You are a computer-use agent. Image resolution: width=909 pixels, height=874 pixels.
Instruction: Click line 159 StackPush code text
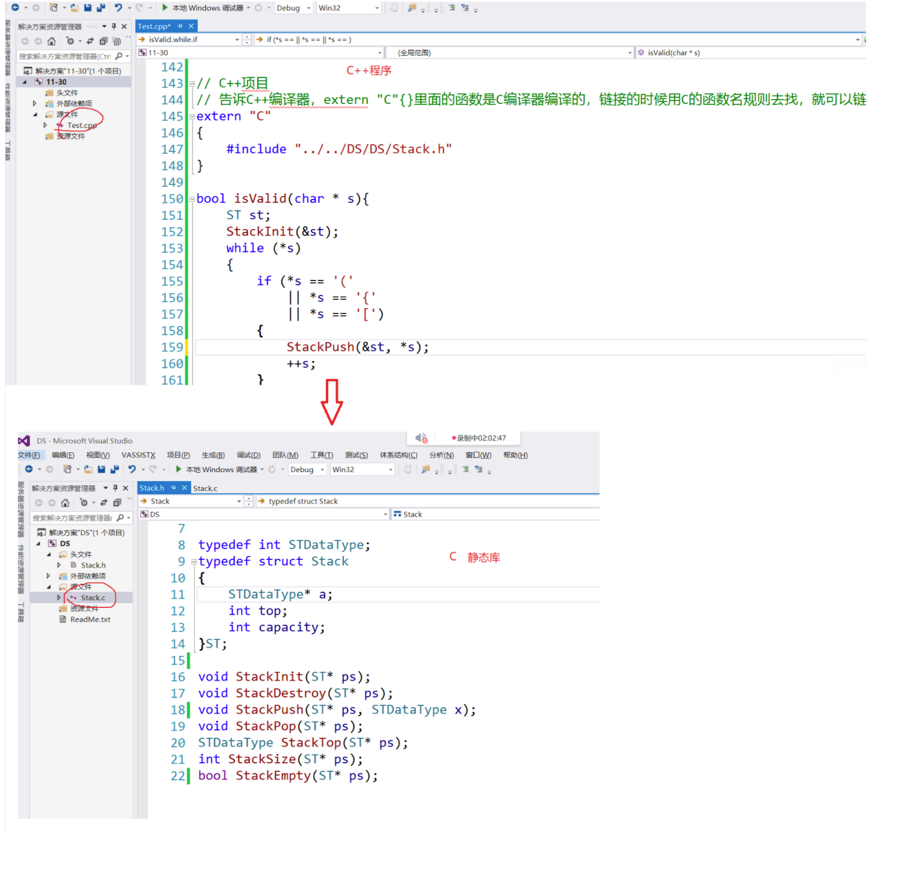pos(358,347)
